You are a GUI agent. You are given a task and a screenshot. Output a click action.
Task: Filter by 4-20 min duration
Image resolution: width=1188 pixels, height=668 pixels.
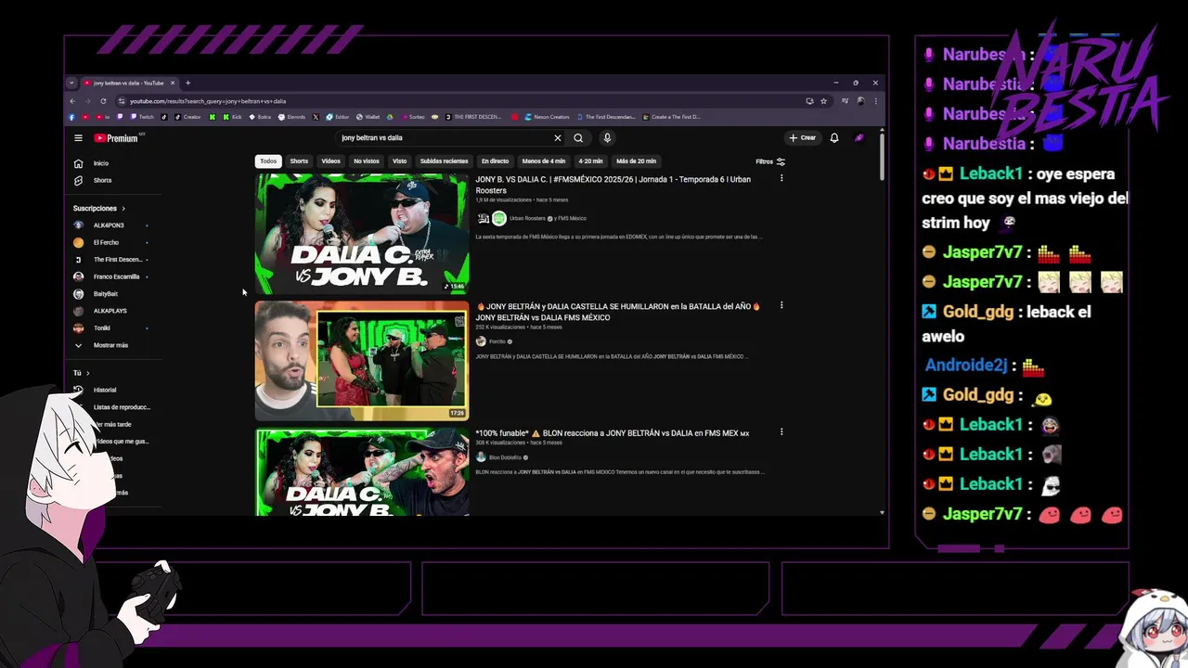pyautogui.click(x=590, y=161)
